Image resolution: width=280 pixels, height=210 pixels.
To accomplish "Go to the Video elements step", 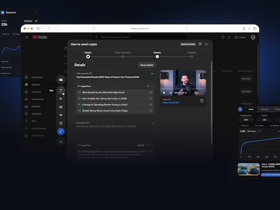I will tap(123, 57).
